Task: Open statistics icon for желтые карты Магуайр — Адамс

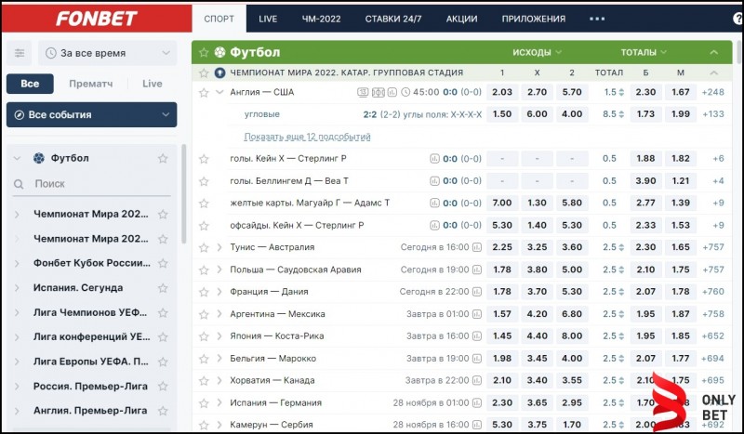Action: 434,203
